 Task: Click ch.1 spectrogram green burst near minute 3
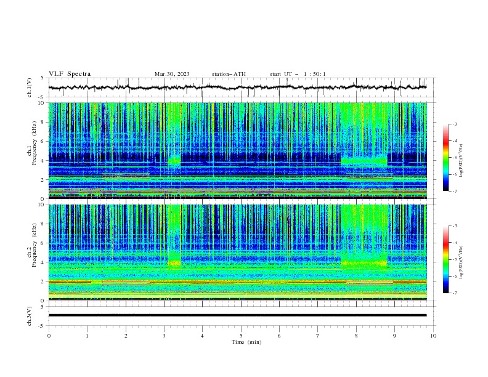[174, 134]
